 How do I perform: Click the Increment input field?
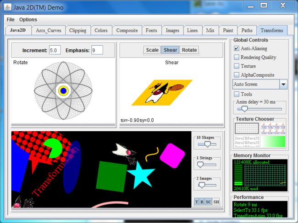(55, 50)
